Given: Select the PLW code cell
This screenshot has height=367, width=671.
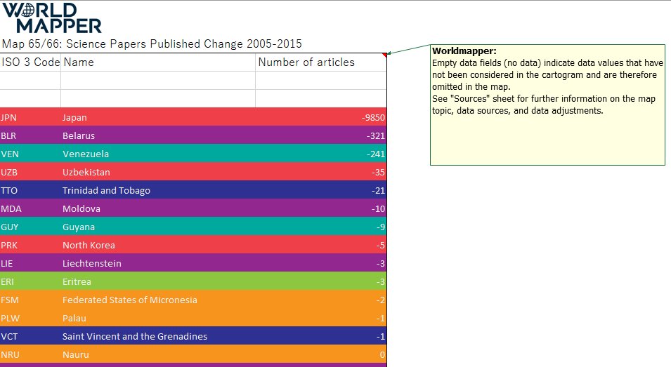Looking at the screenshot, I should coord(30,318).
